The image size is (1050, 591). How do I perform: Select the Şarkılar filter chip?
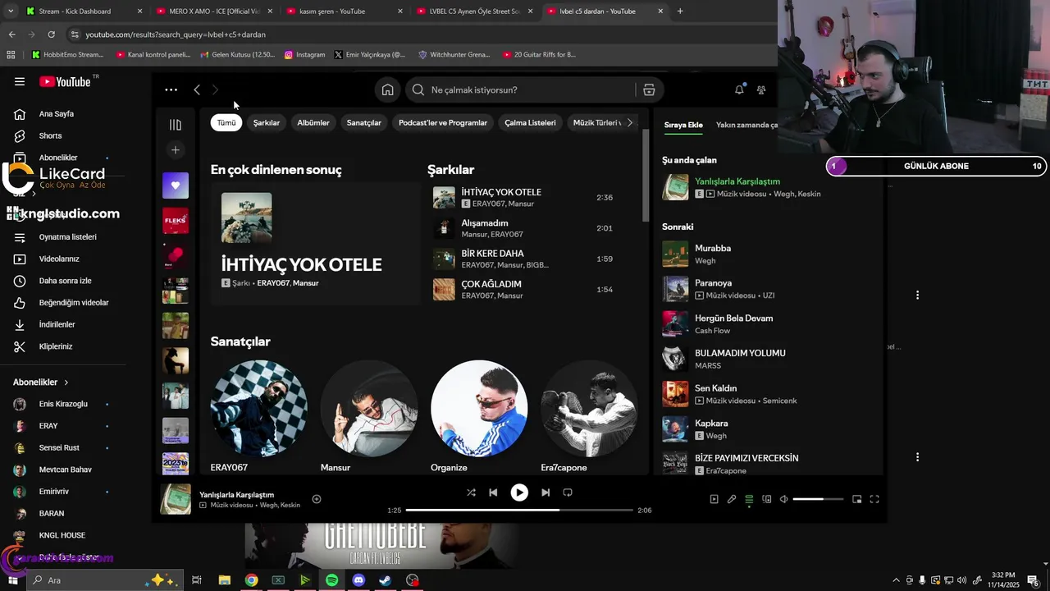tap(267, 122)
